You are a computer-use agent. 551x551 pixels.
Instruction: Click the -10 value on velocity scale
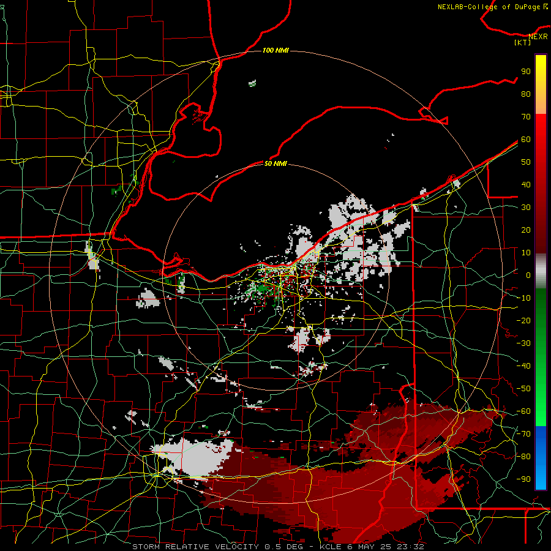(x=523, y=298)
